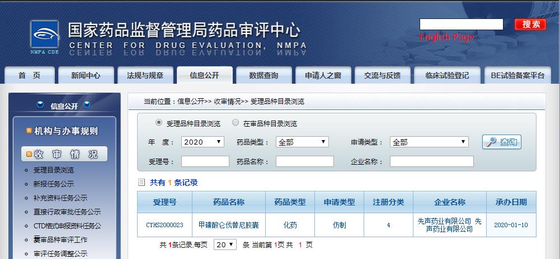Click 信息公开 in breadcrumb path
This screenshot has height=259, width=560.
pos(191,102)
